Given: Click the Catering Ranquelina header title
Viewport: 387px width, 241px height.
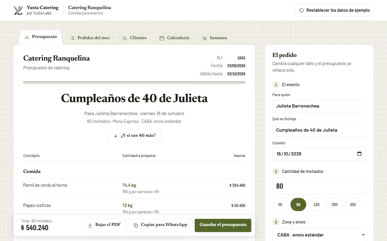Looking at the screenshot, I should click(89, 8).
